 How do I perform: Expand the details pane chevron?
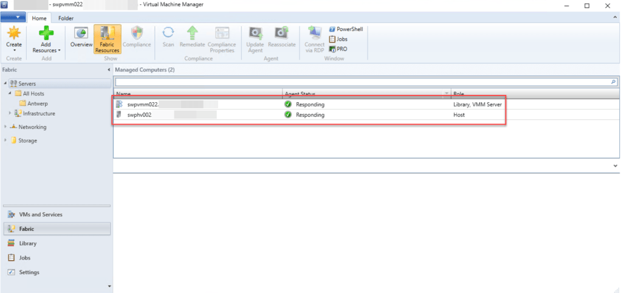point(614,165)
